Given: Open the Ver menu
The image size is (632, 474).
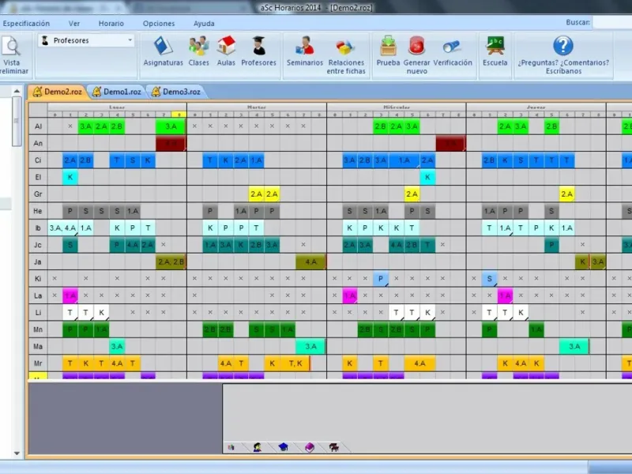Looking at the screenshot, I should click(74, 24).
